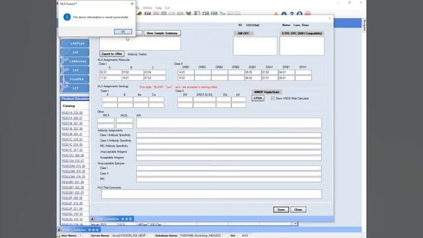Click the first empty DRB3 field
423x238 pixels.
click(203, 72)
